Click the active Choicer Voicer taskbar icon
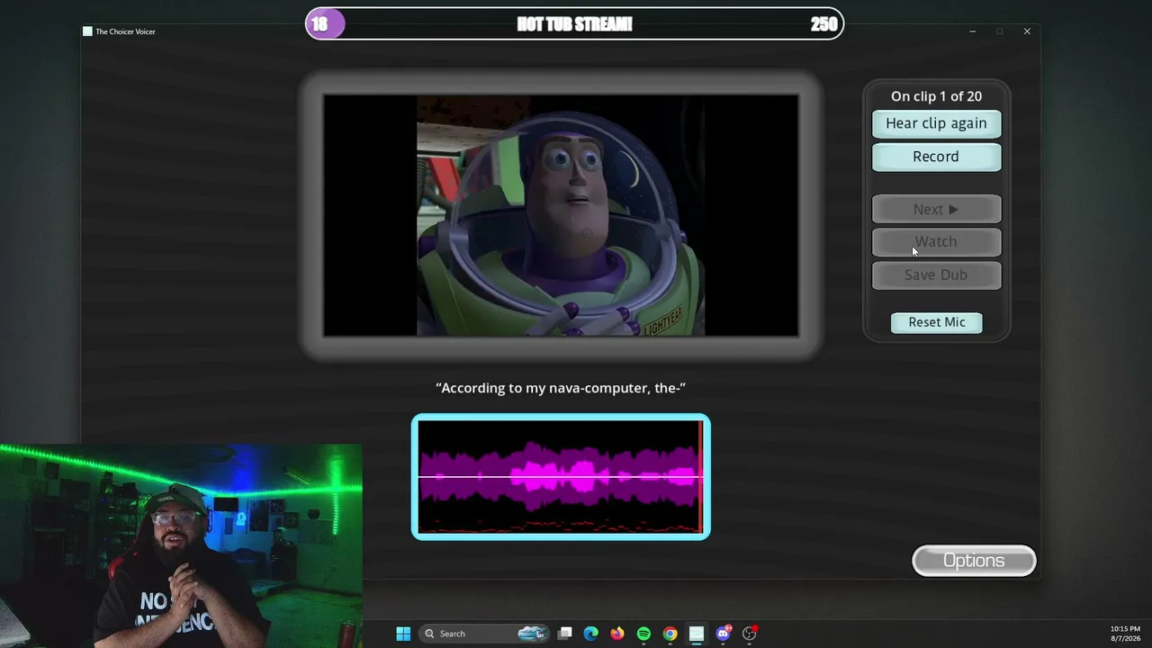This screenshot has width=1152, height=648. click(697, 634)
